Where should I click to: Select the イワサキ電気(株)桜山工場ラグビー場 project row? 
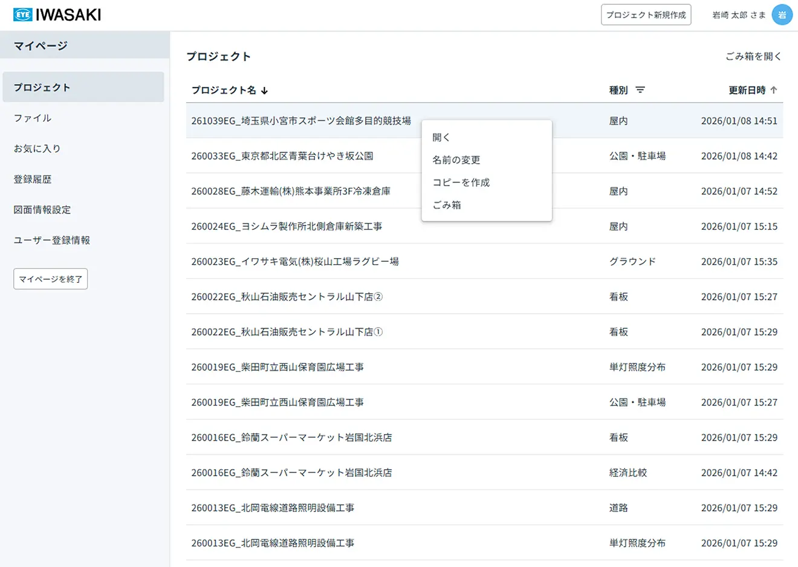(295, 262)
